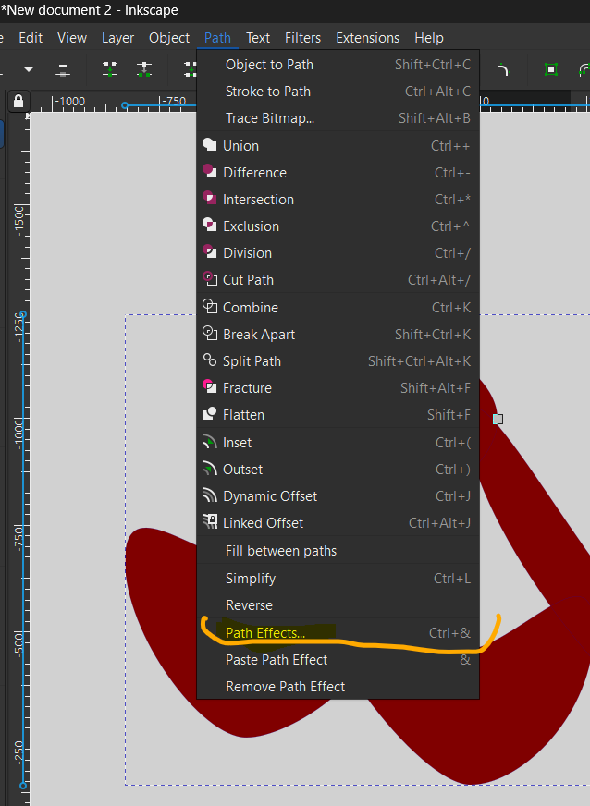Choose Fill between paths

tap(338, 551)
